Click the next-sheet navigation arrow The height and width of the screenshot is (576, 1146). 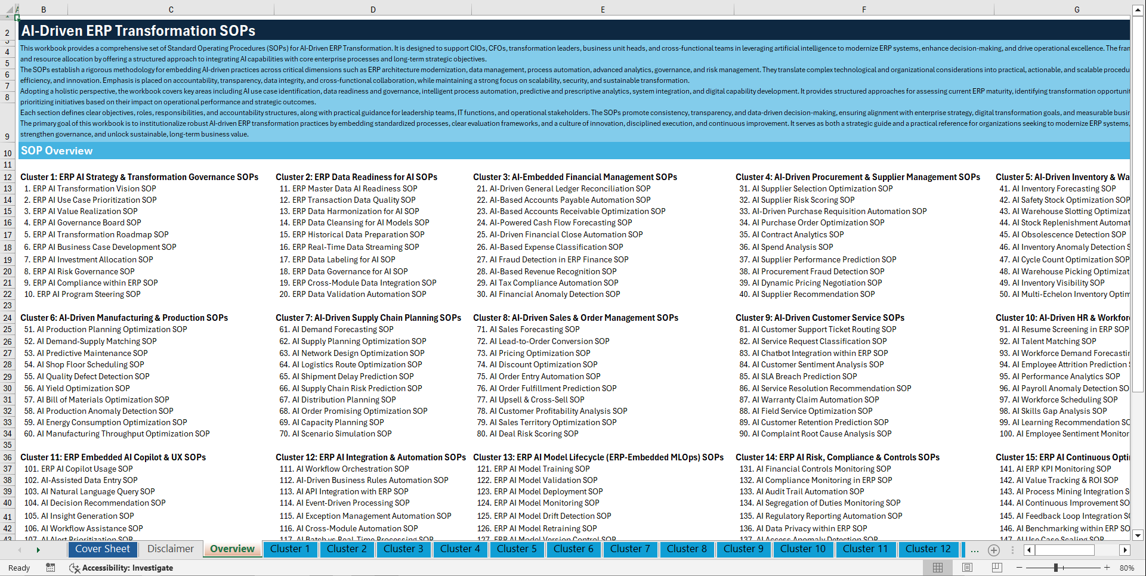coord(38,550)
